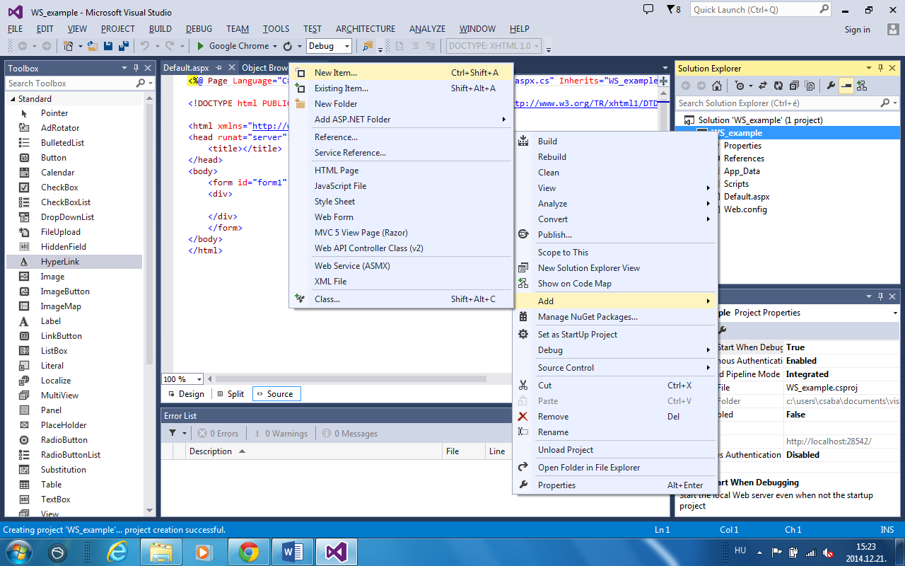Open the Project Properties object dropdown
The width and height of the screenshot is (905, 566).
tap(894, 313)
